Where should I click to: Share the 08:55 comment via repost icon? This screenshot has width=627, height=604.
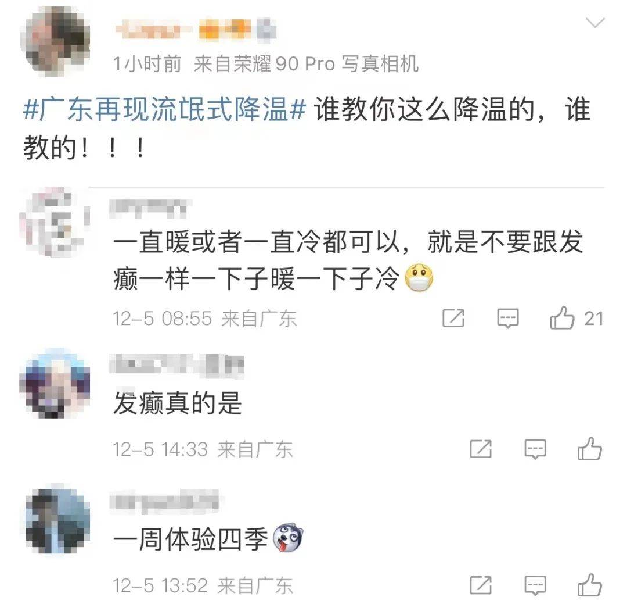tap(453, 319)
